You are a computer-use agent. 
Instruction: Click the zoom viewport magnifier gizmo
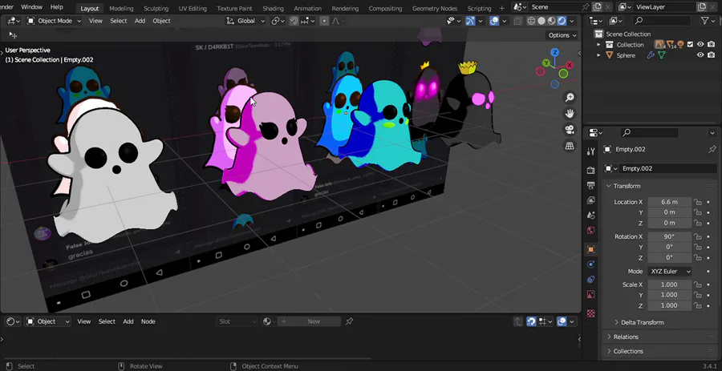tap(570, 98)
